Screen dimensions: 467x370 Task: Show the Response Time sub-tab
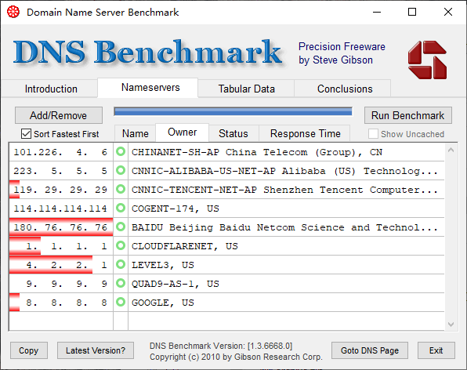pyautogui.click(x=305, y=133)
